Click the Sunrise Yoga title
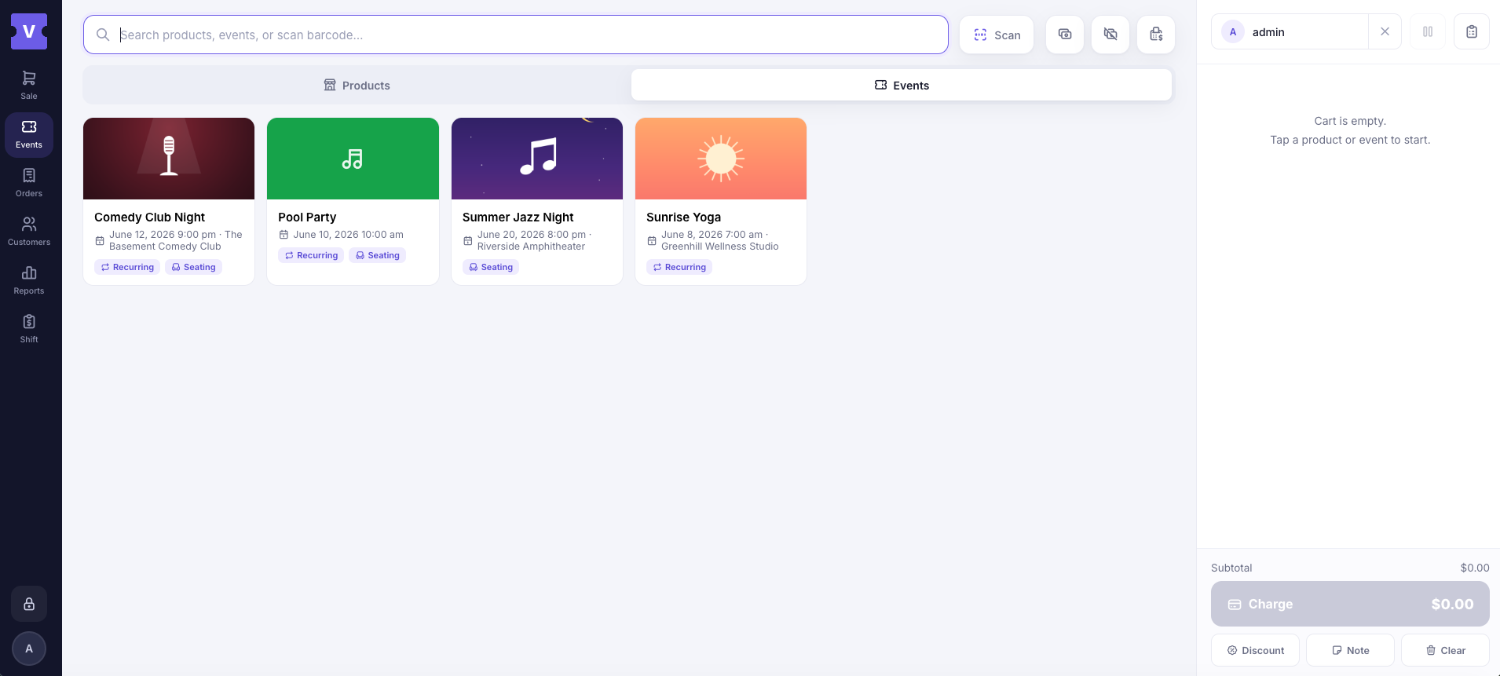 pyautogui.click(x=683, y=217)
